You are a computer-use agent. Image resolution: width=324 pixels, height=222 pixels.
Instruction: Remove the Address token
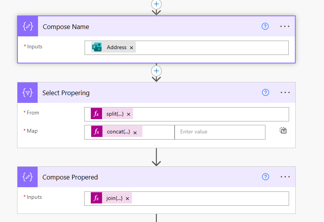click(132, 48)
